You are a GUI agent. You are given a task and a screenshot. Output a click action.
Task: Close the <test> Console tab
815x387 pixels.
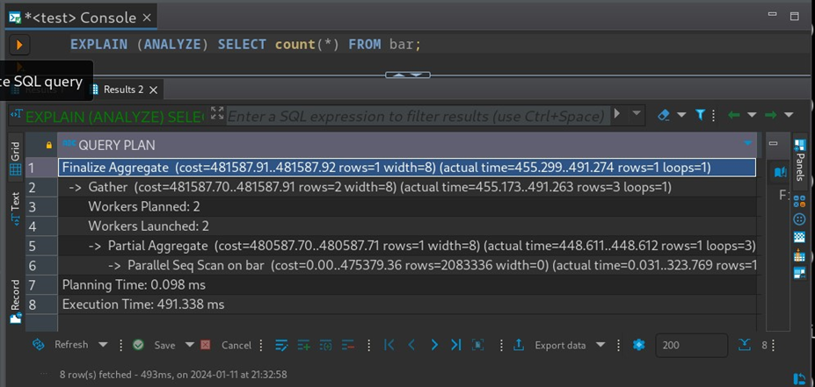pos(147,18)
